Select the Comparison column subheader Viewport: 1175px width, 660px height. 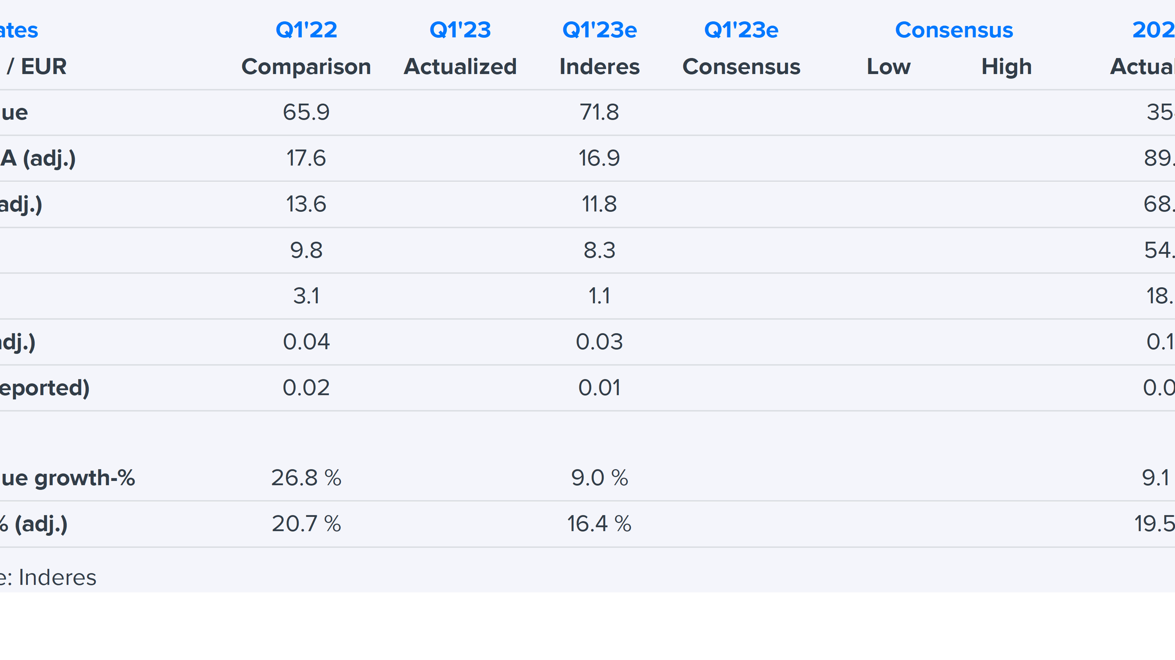coord(306,67)
